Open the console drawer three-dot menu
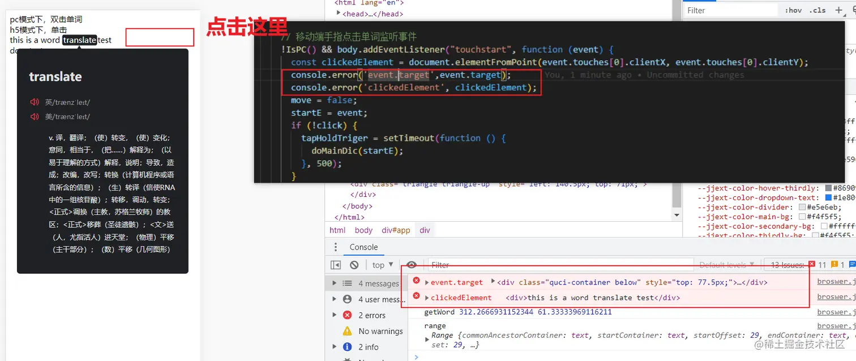This screenshot has width=856, height=361. [x=336, y=247]
